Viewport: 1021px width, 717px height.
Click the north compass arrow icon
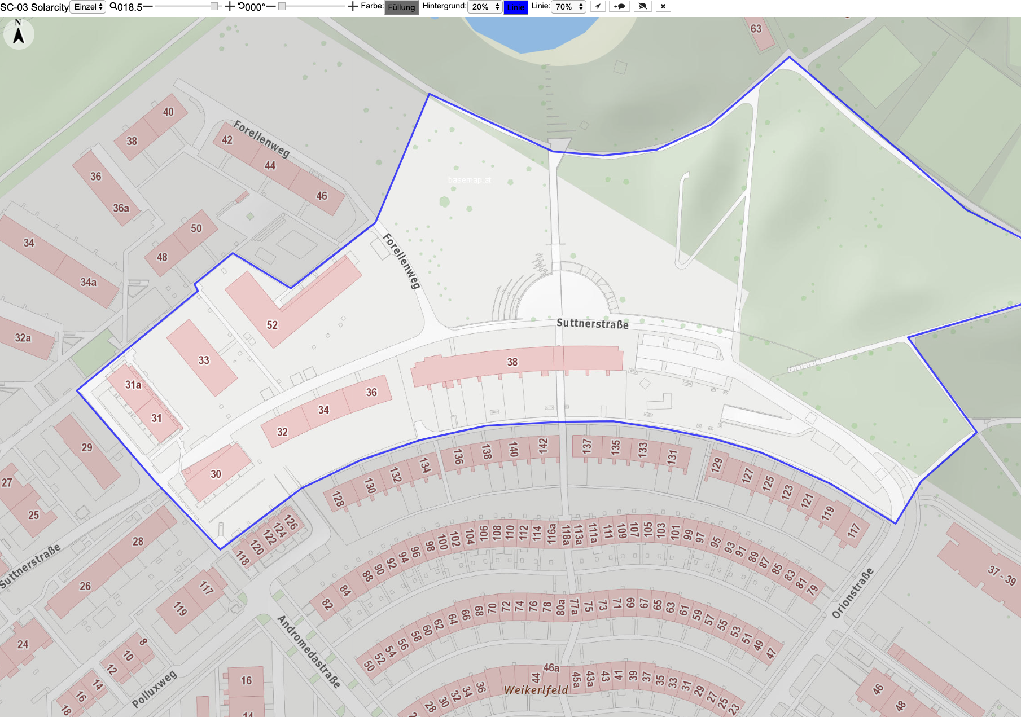[x=19, y=34]
